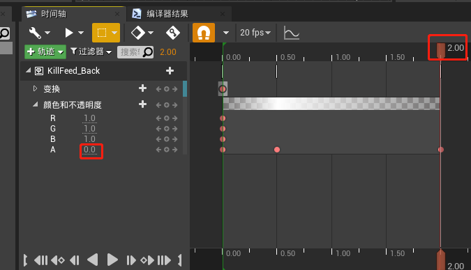Open the selection tool dropdown arrow
This screenshot has height=270, width=471.
[x=114, y=33]
